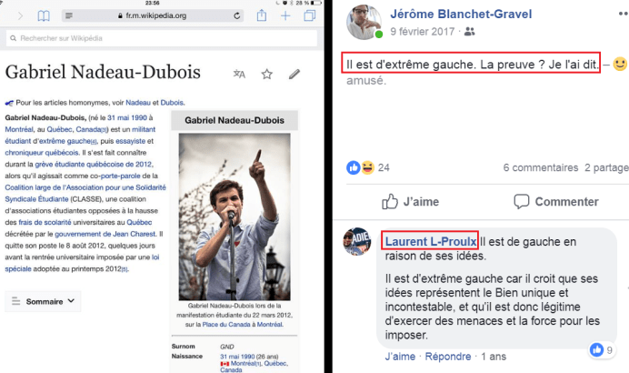Open Safari bookmarks book icon
The image size is (629, 373).
point(43,15)
